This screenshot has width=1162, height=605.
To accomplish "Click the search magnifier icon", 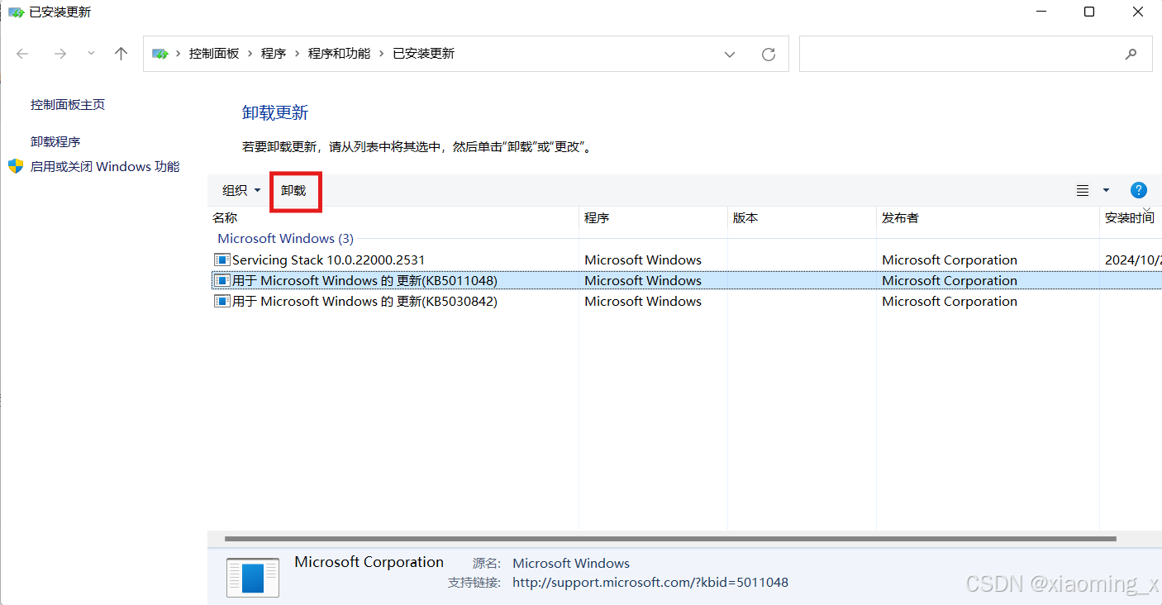I will tap(1131, 55).
